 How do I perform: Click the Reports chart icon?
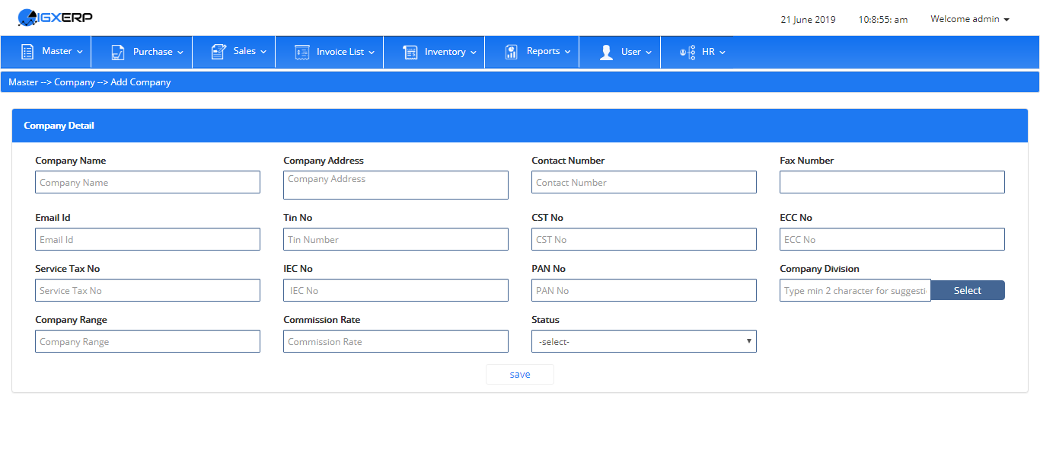pyautogui.click(x=512, y=52)
